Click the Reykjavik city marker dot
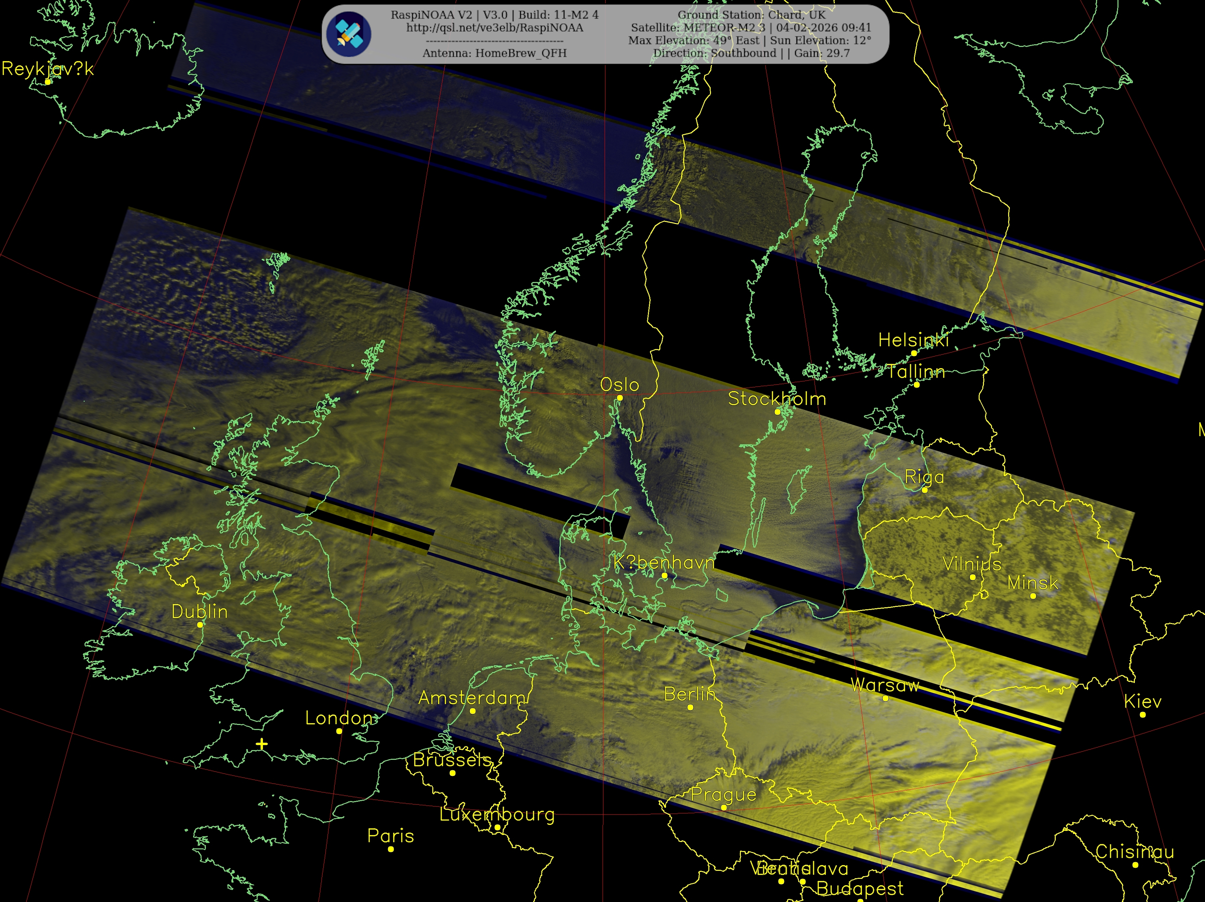 pyautogui.click(x=48, y=82)
